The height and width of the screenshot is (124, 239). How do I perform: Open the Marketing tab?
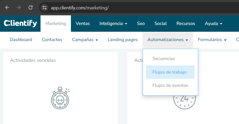[56, 23]
